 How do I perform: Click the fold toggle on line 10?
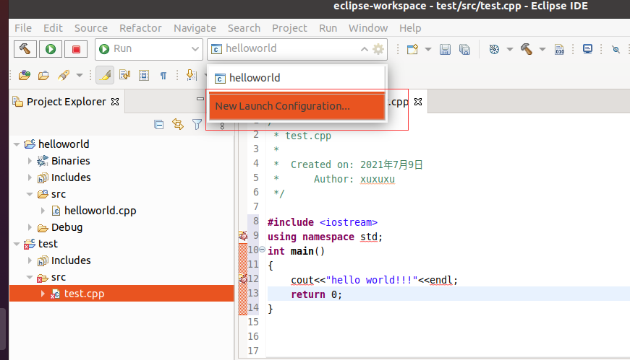[x=262, y=250]
